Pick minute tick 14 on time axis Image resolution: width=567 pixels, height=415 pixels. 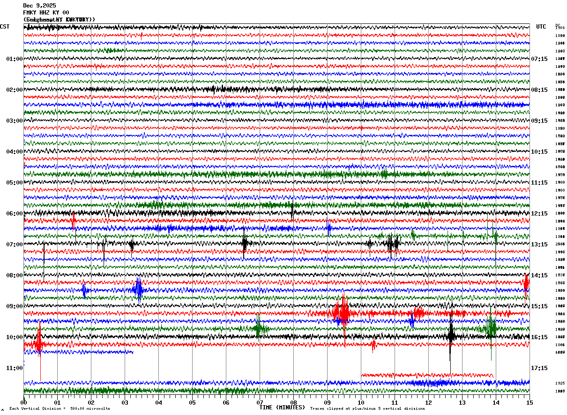(x=496, y=402)
